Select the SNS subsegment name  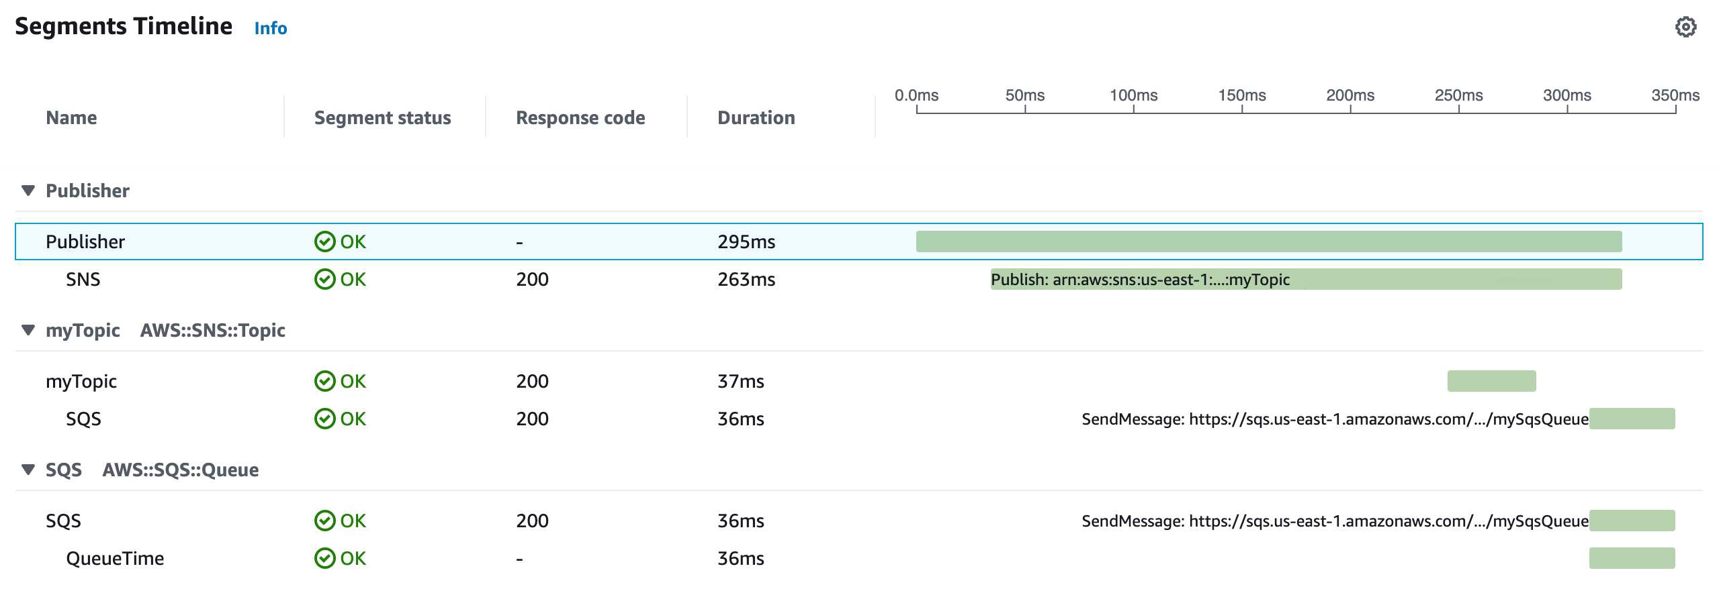83,279
